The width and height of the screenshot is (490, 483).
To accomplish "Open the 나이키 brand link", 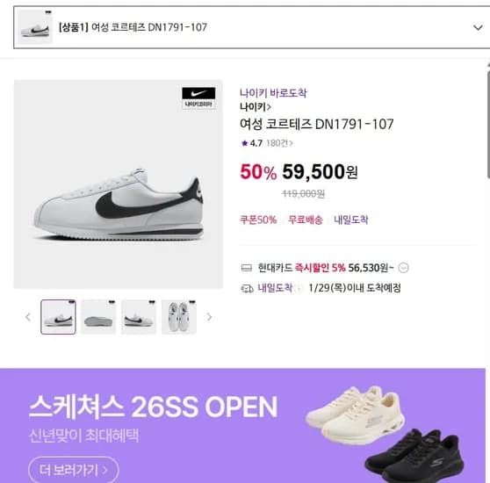I will 255,107.
